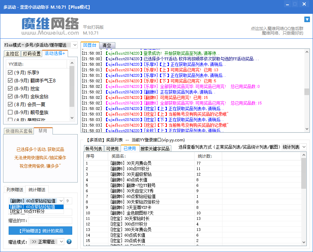Image resolution: width=313 pixels, height=252 pixels.
Task: Uncheck the (8月) 会员一夏 activity
Action: (10, 104)
